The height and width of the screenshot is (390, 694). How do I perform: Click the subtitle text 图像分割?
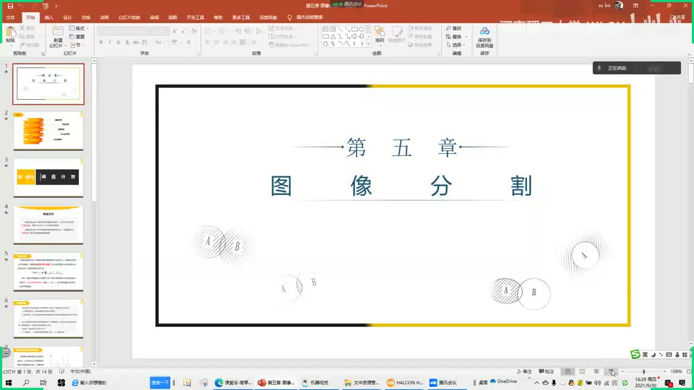pos(401,186)
